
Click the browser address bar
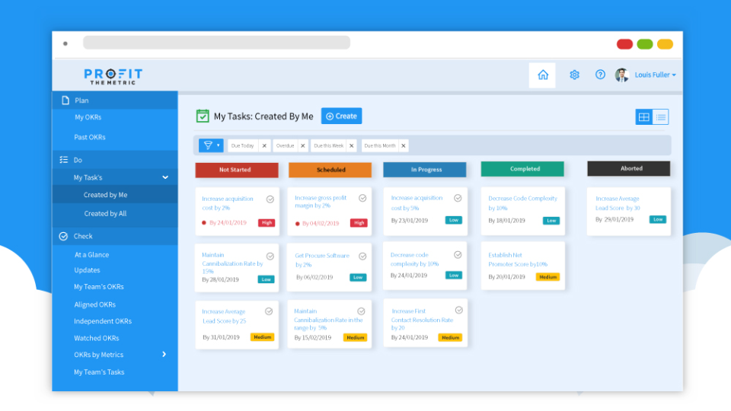217,43
